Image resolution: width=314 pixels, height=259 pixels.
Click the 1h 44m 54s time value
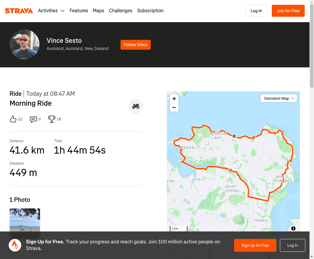pyautogui.click(x=80, y=150)
